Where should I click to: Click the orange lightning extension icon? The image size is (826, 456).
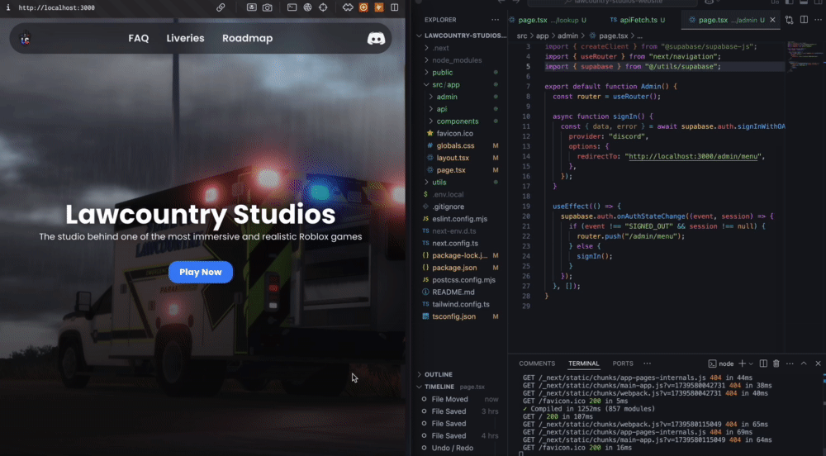[x=379, y=7]
